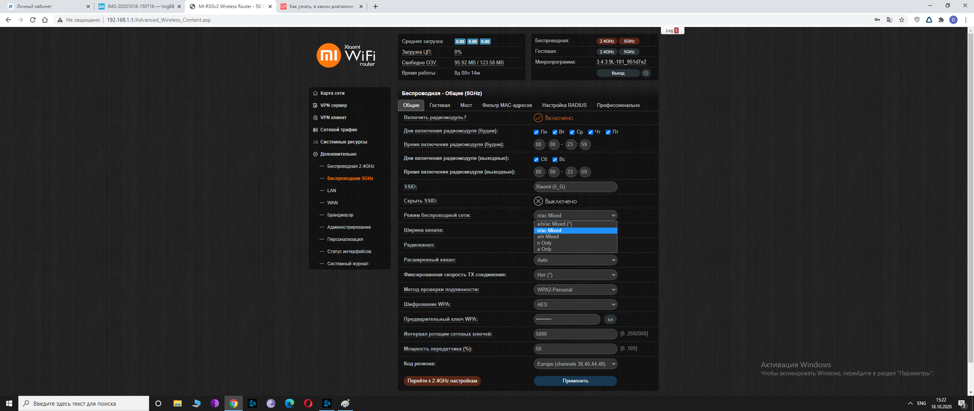Collapse the Режим беспроводной сети dropdown
Screen dimensions: 974x411
(x=575, y=215)
